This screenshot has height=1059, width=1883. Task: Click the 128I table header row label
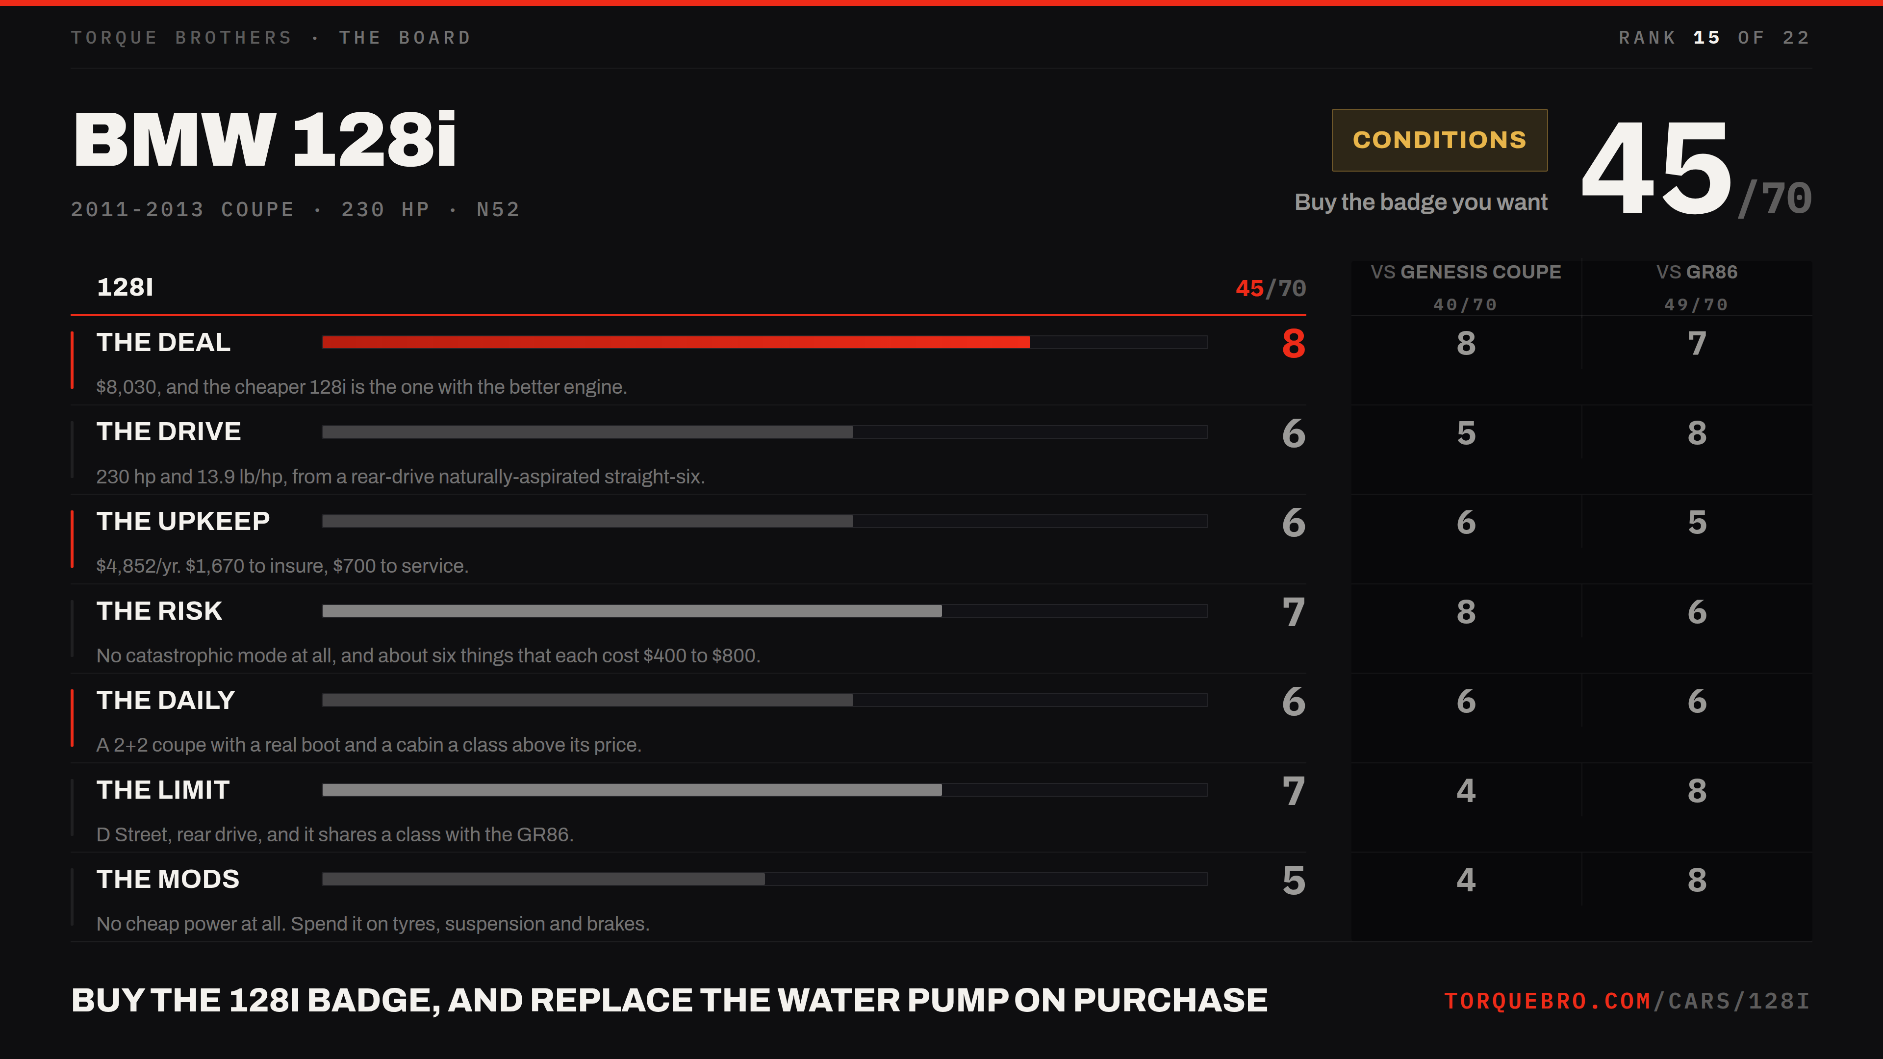pos(125,287)
